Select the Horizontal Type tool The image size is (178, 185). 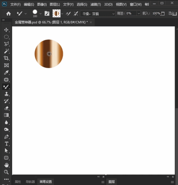pyautogui.click(x=6, y=144)
